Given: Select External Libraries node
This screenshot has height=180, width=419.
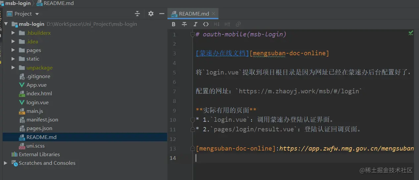Looking at the screenshot, I should tap(39, 154).
